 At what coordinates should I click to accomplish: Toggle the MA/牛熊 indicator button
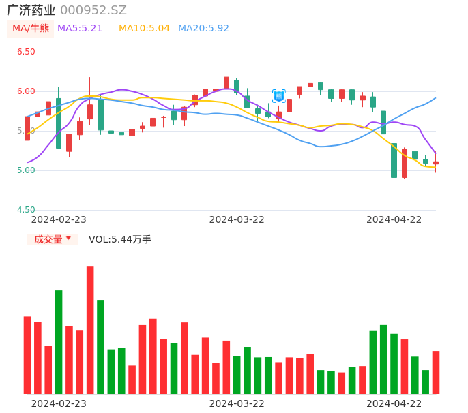point(31,29)
